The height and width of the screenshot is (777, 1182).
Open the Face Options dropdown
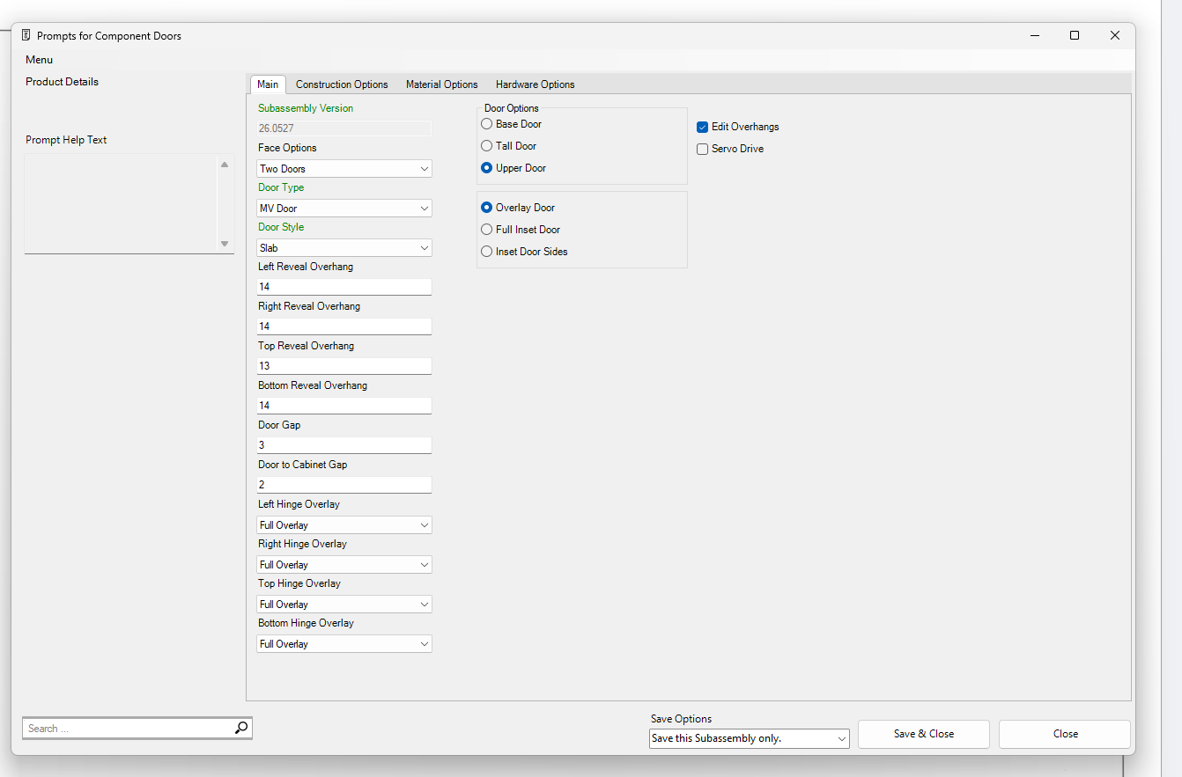coord(344,168)
